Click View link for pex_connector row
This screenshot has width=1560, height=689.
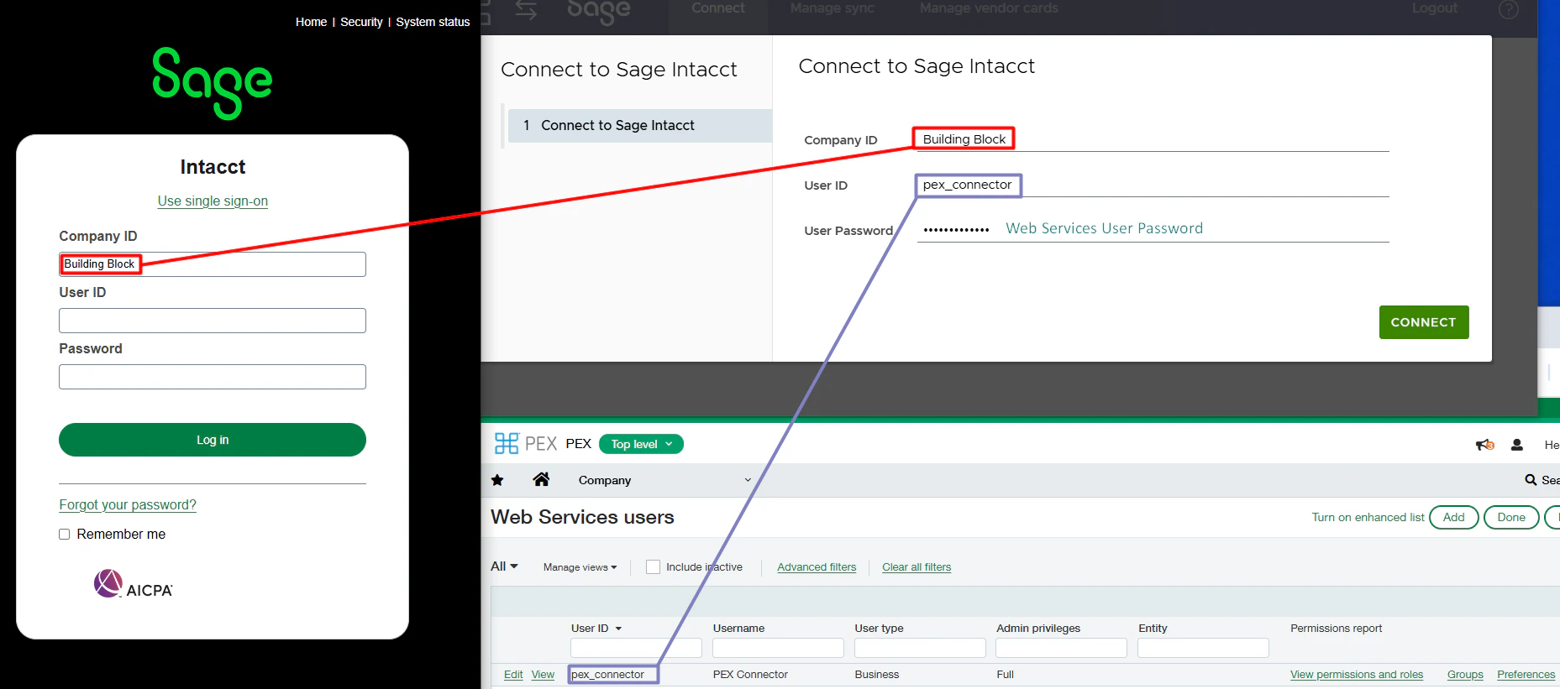[543, 675]
